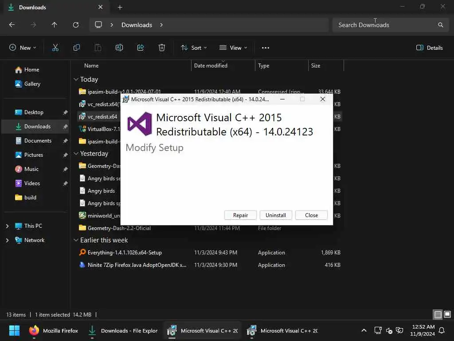Open Videos in the sidebar

click(32, 183)
